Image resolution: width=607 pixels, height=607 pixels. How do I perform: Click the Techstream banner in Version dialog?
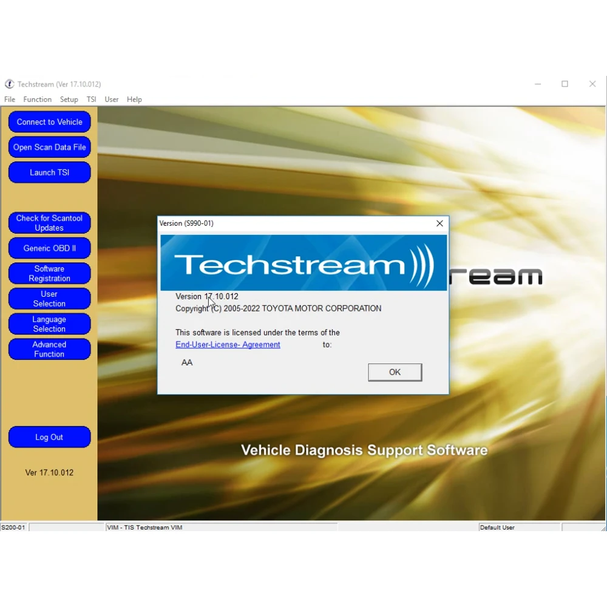click(303, 262)
